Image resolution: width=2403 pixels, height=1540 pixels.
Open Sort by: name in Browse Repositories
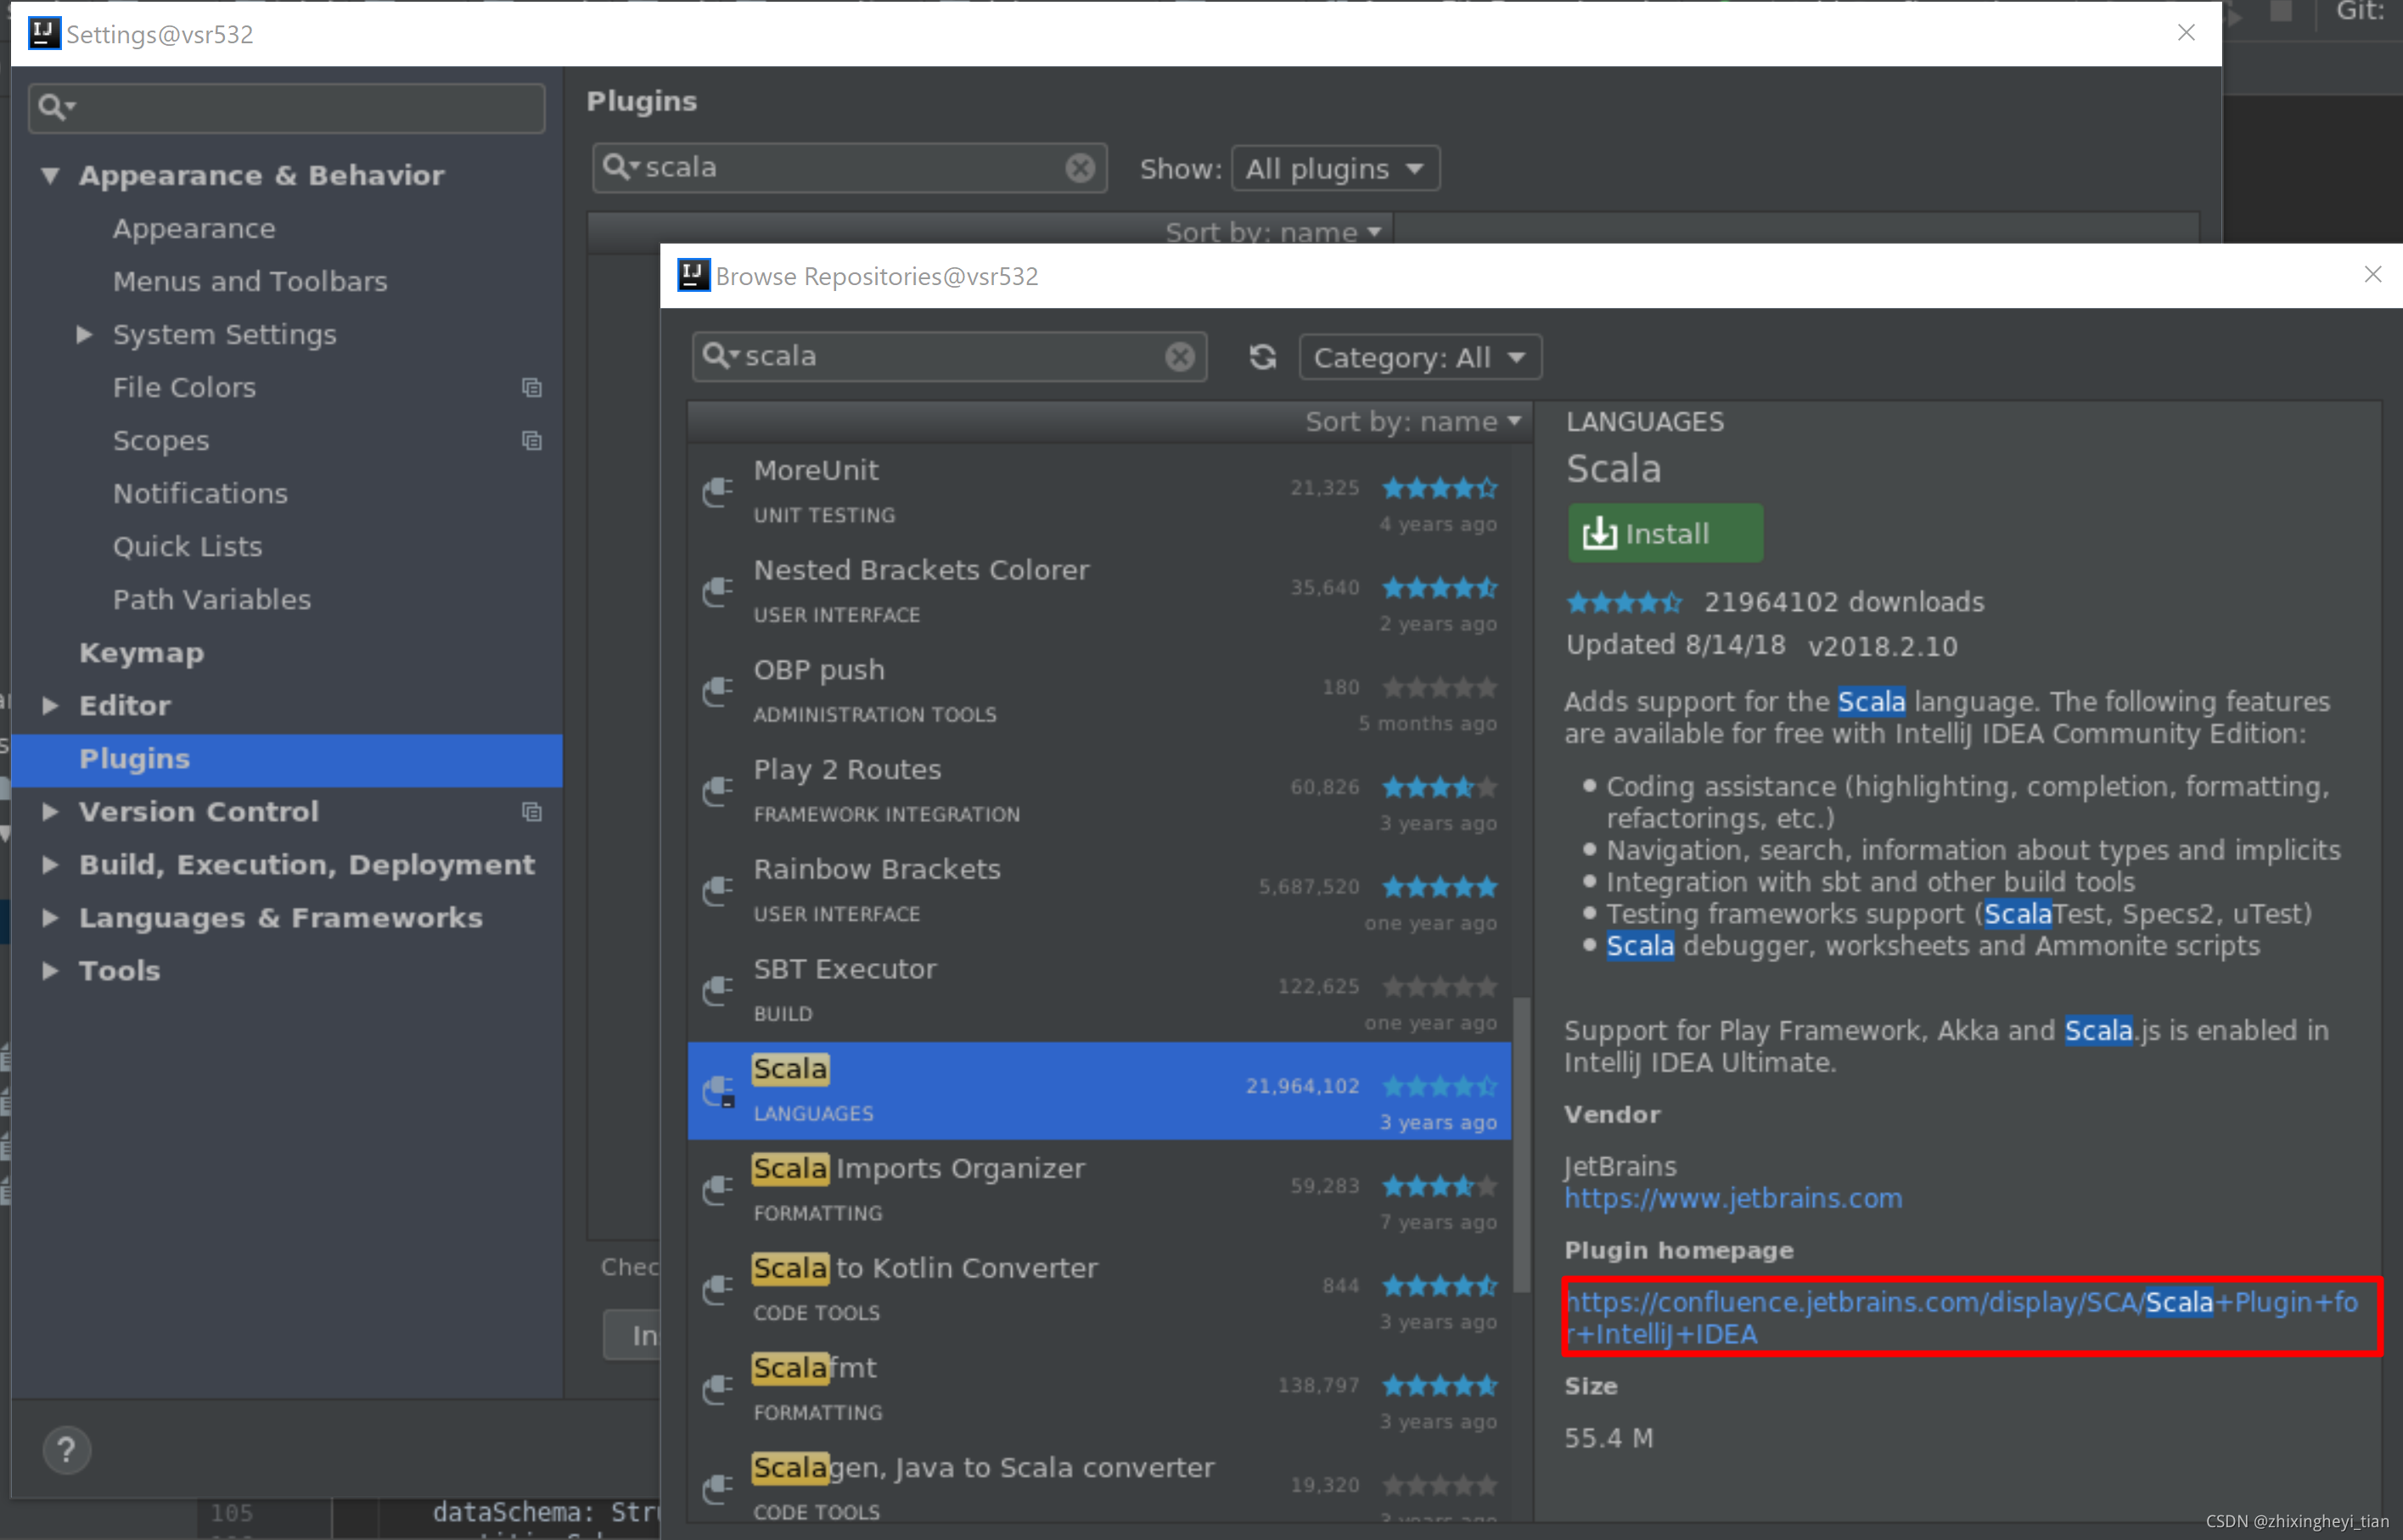pos(1412,422)
